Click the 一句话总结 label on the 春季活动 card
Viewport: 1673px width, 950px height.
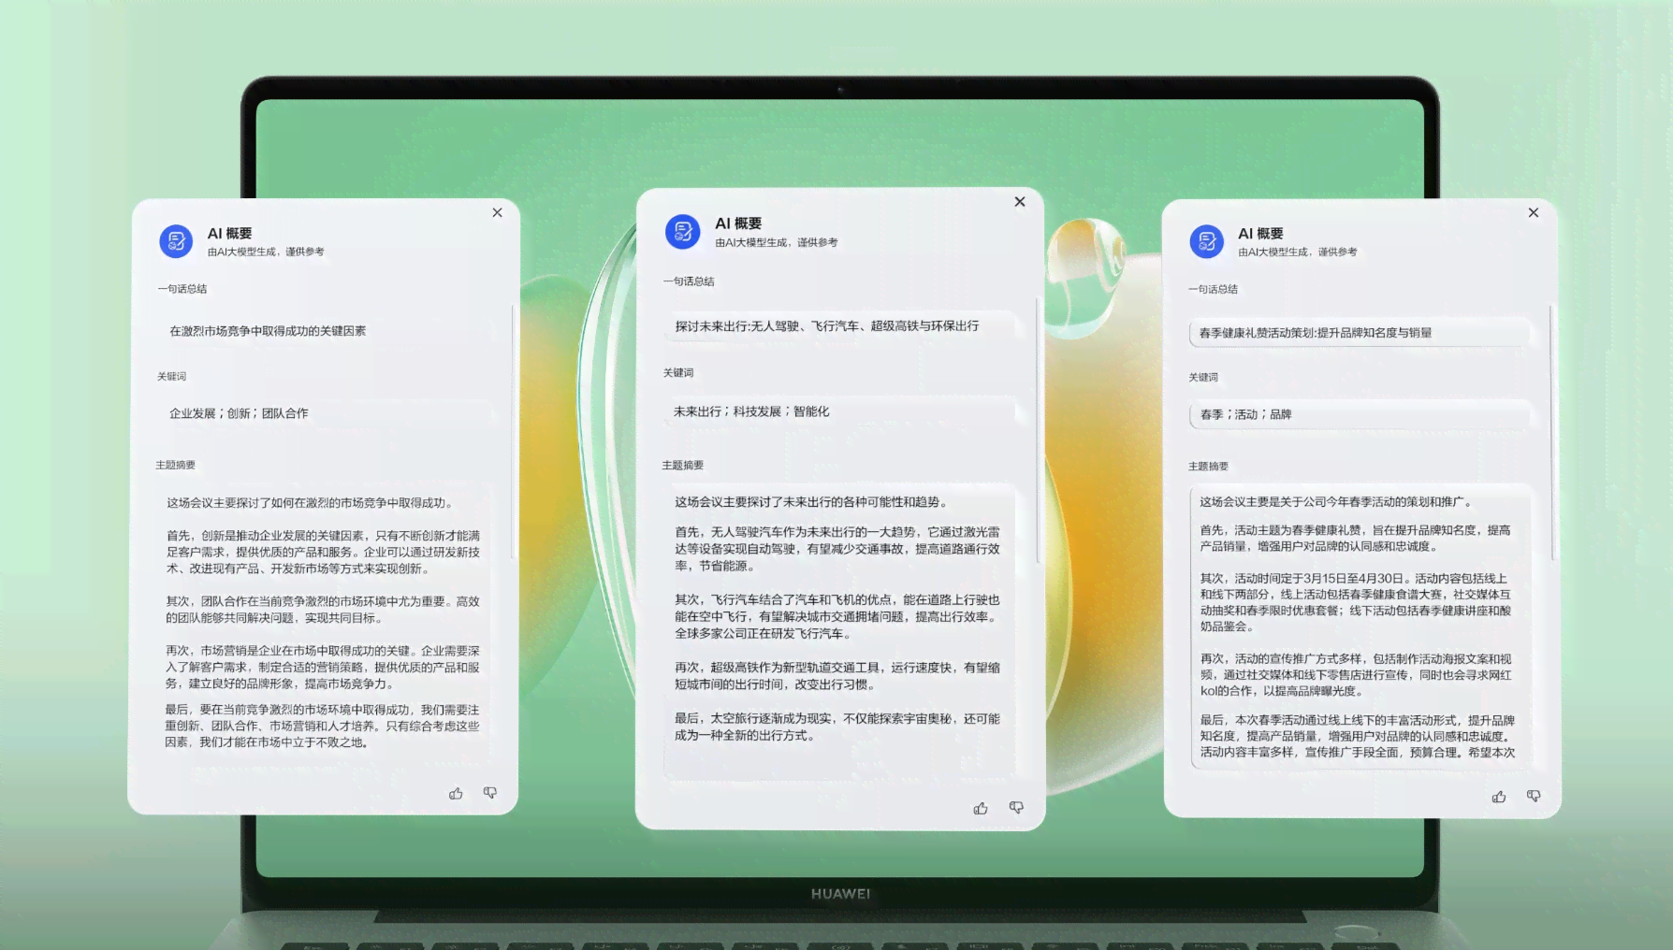coord(1213,290)
